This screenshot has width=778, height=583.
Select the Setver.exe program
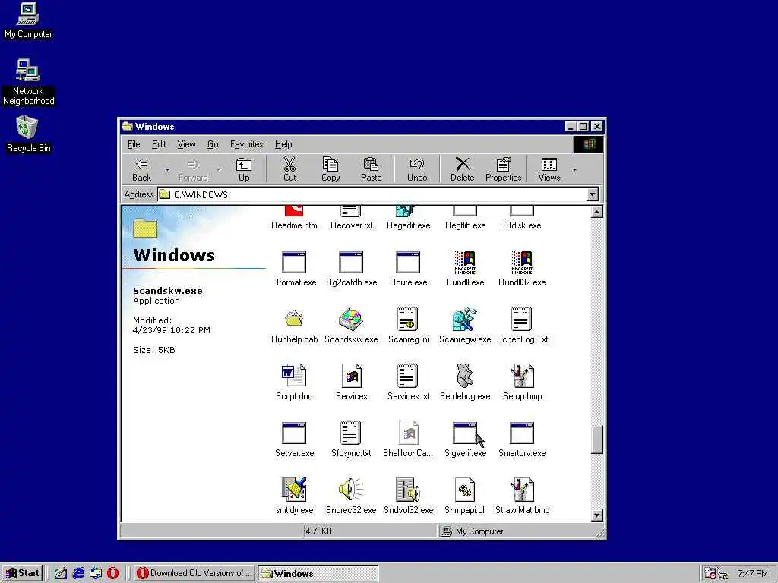pyautogui.click(x=294, y=433)
